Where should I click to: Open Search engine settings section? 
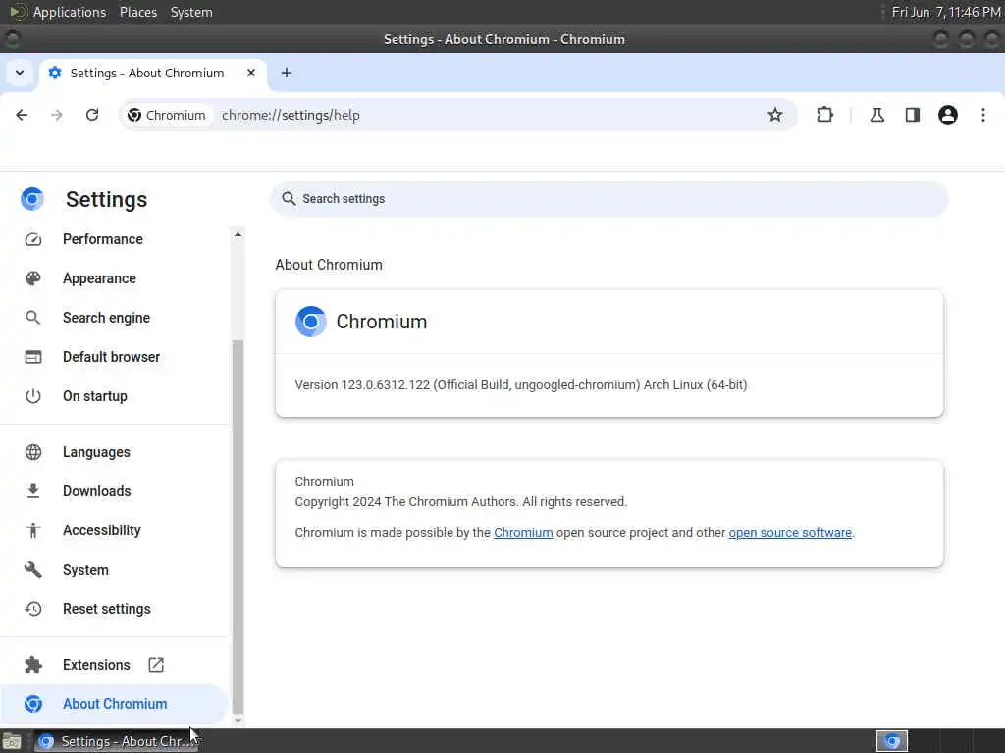(106, 318)
